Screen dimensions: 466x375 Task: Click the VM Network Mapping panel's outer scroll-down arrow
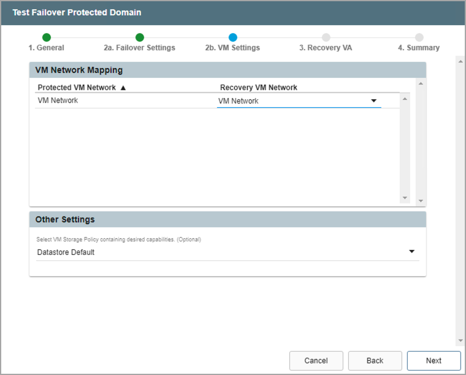pyautogui.click(x=421, y=201)
